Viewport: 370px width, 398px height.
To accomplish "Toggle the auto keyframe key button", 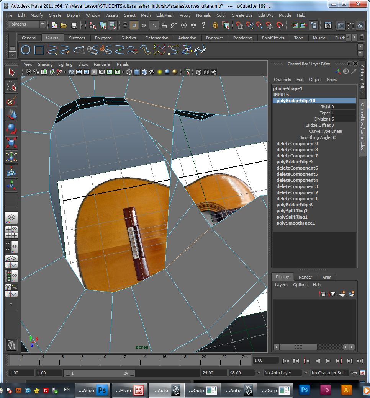I will tap(354, 373).
